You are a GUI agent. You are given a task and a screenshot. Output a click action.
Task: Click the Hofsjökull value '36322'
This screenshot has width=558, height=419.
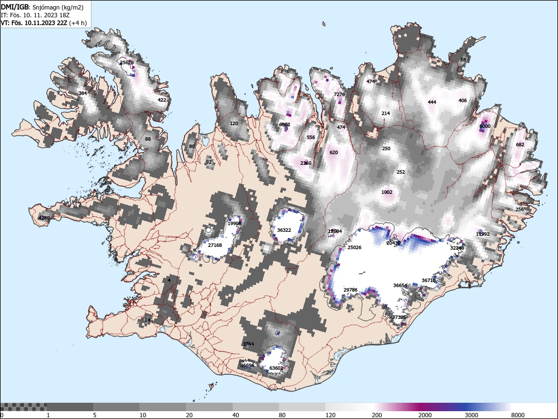click(x=284, y=230)
